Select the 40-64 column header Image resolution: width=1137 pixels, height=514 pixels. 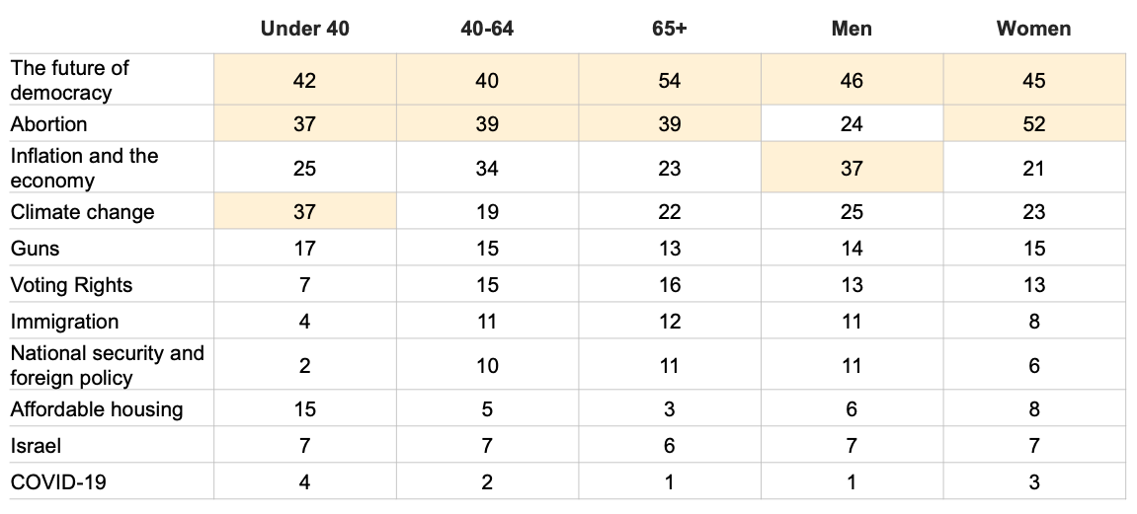[x=487, y=29]
